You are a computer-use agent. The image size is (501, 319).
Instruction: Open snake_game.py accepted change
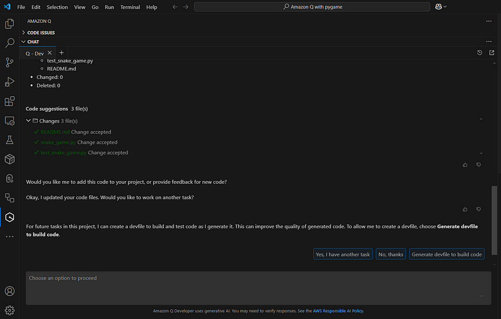[x=58, y=142]
